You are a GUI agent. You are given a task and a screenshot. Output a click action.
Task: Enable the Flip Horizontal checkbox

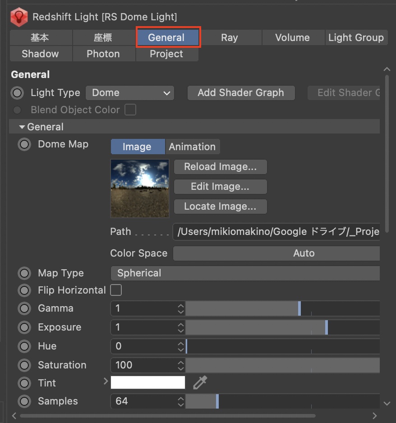116,290
